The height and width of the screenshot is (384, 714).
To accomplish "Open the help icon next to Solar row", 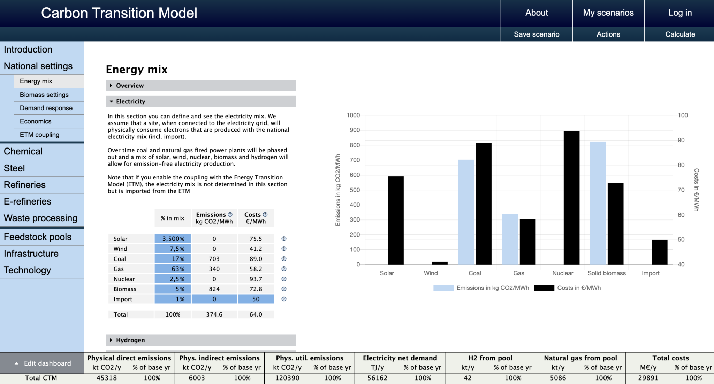I will tap(284, 239).
